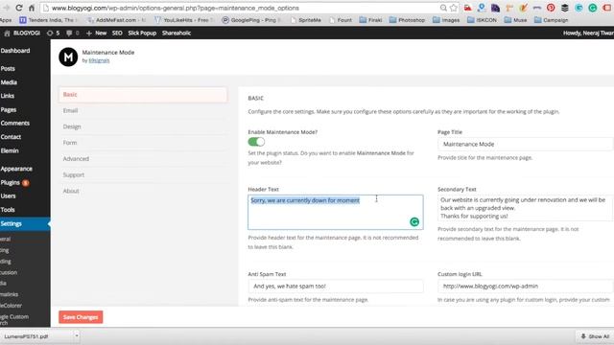Open the Campaign bookmark folder

[551, 20]
